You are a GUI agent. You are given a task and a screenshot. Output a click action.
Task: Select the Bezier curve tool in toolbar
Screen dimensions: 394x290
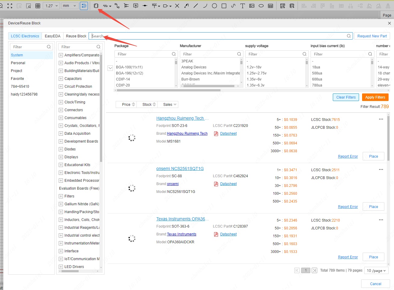click(x=233, y=6)
